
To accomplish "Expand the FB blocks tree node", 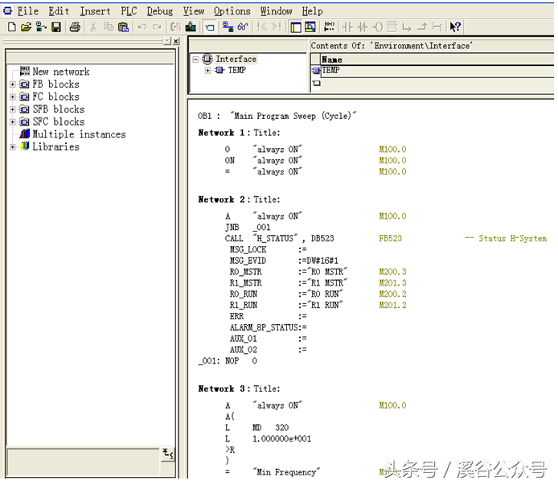I will 13,84.
